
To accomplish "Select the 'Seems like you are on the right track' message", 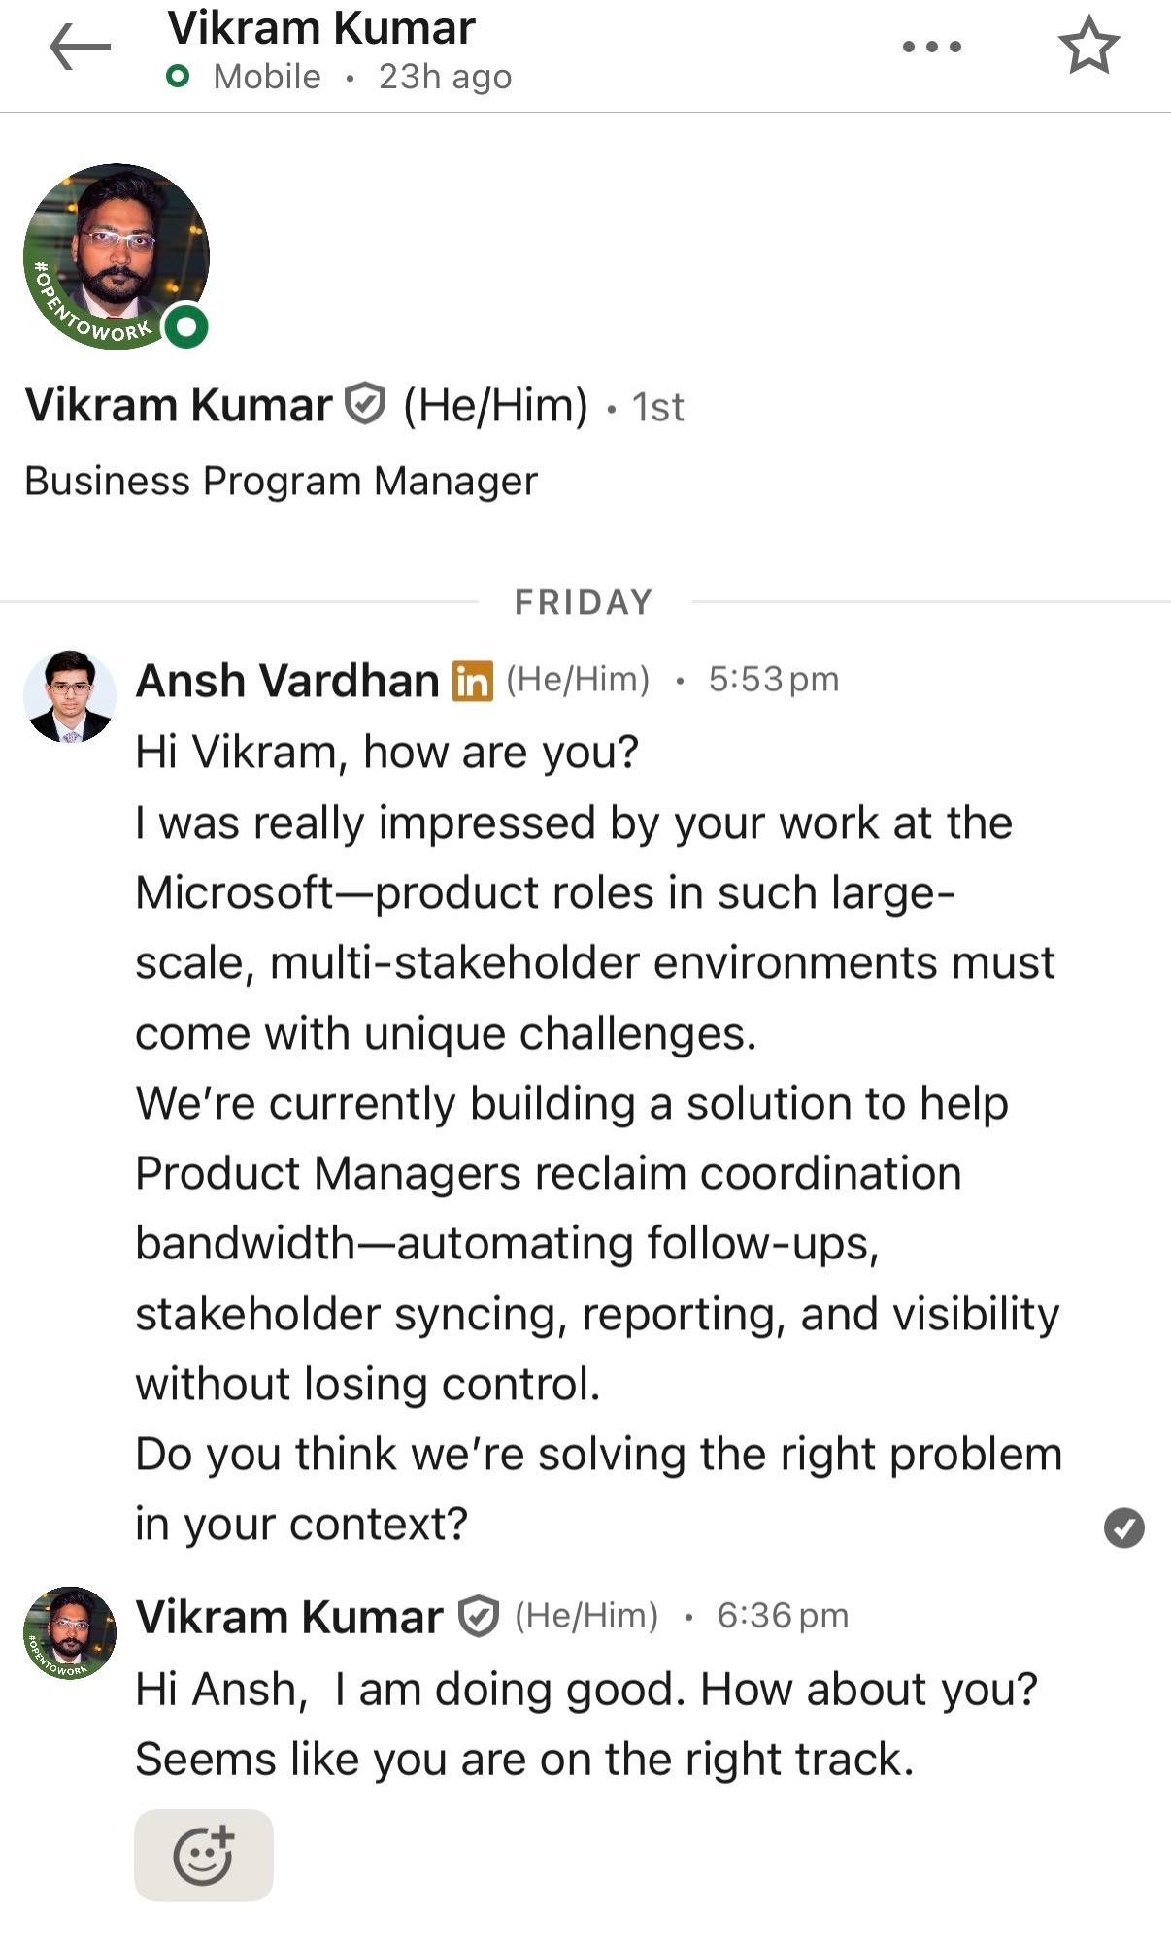I will coord(524,1759).
